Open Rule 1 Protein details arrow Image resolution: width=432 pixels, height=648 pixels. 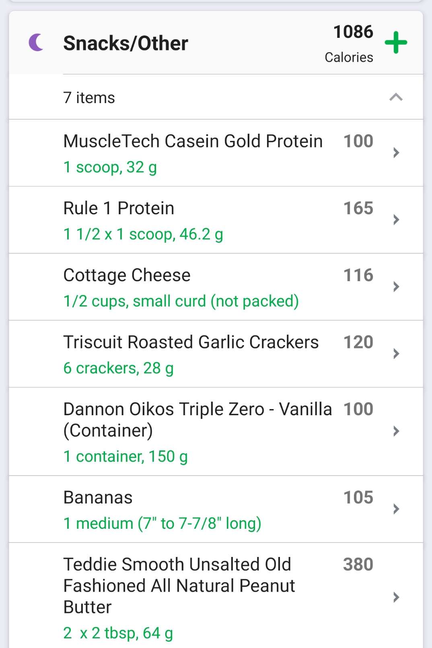click(x=396, y=219)
